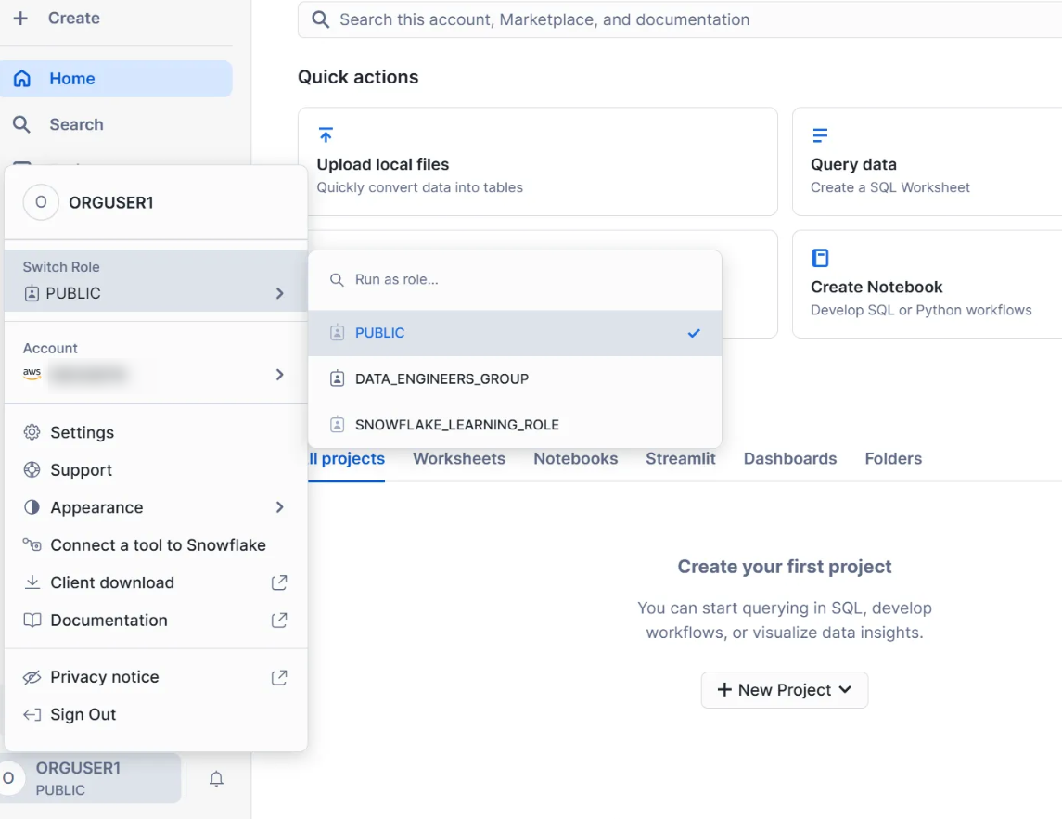Select the PUBLIC role in role list
Viewport: 1062px width, 819px height.
(x=515, y=333)
